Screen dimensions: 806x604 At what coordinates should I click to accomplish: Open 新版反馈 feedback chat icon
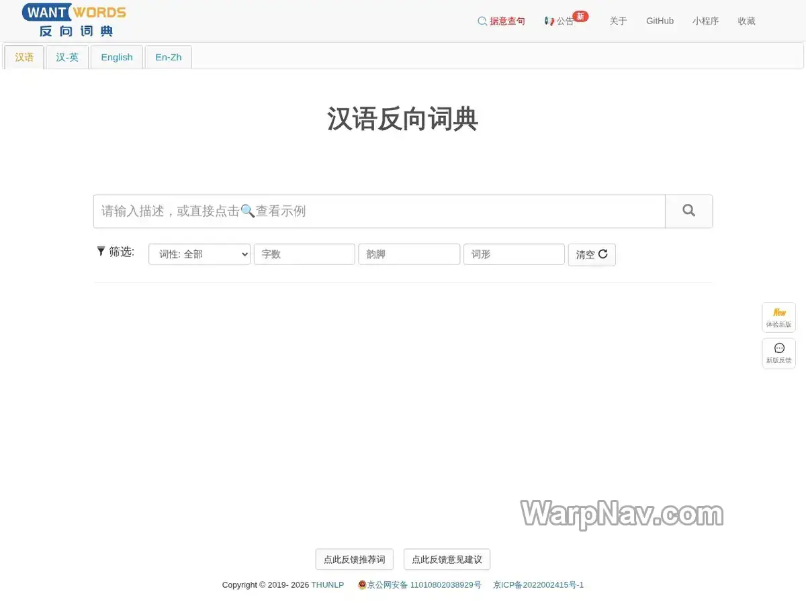click(779, 353)
